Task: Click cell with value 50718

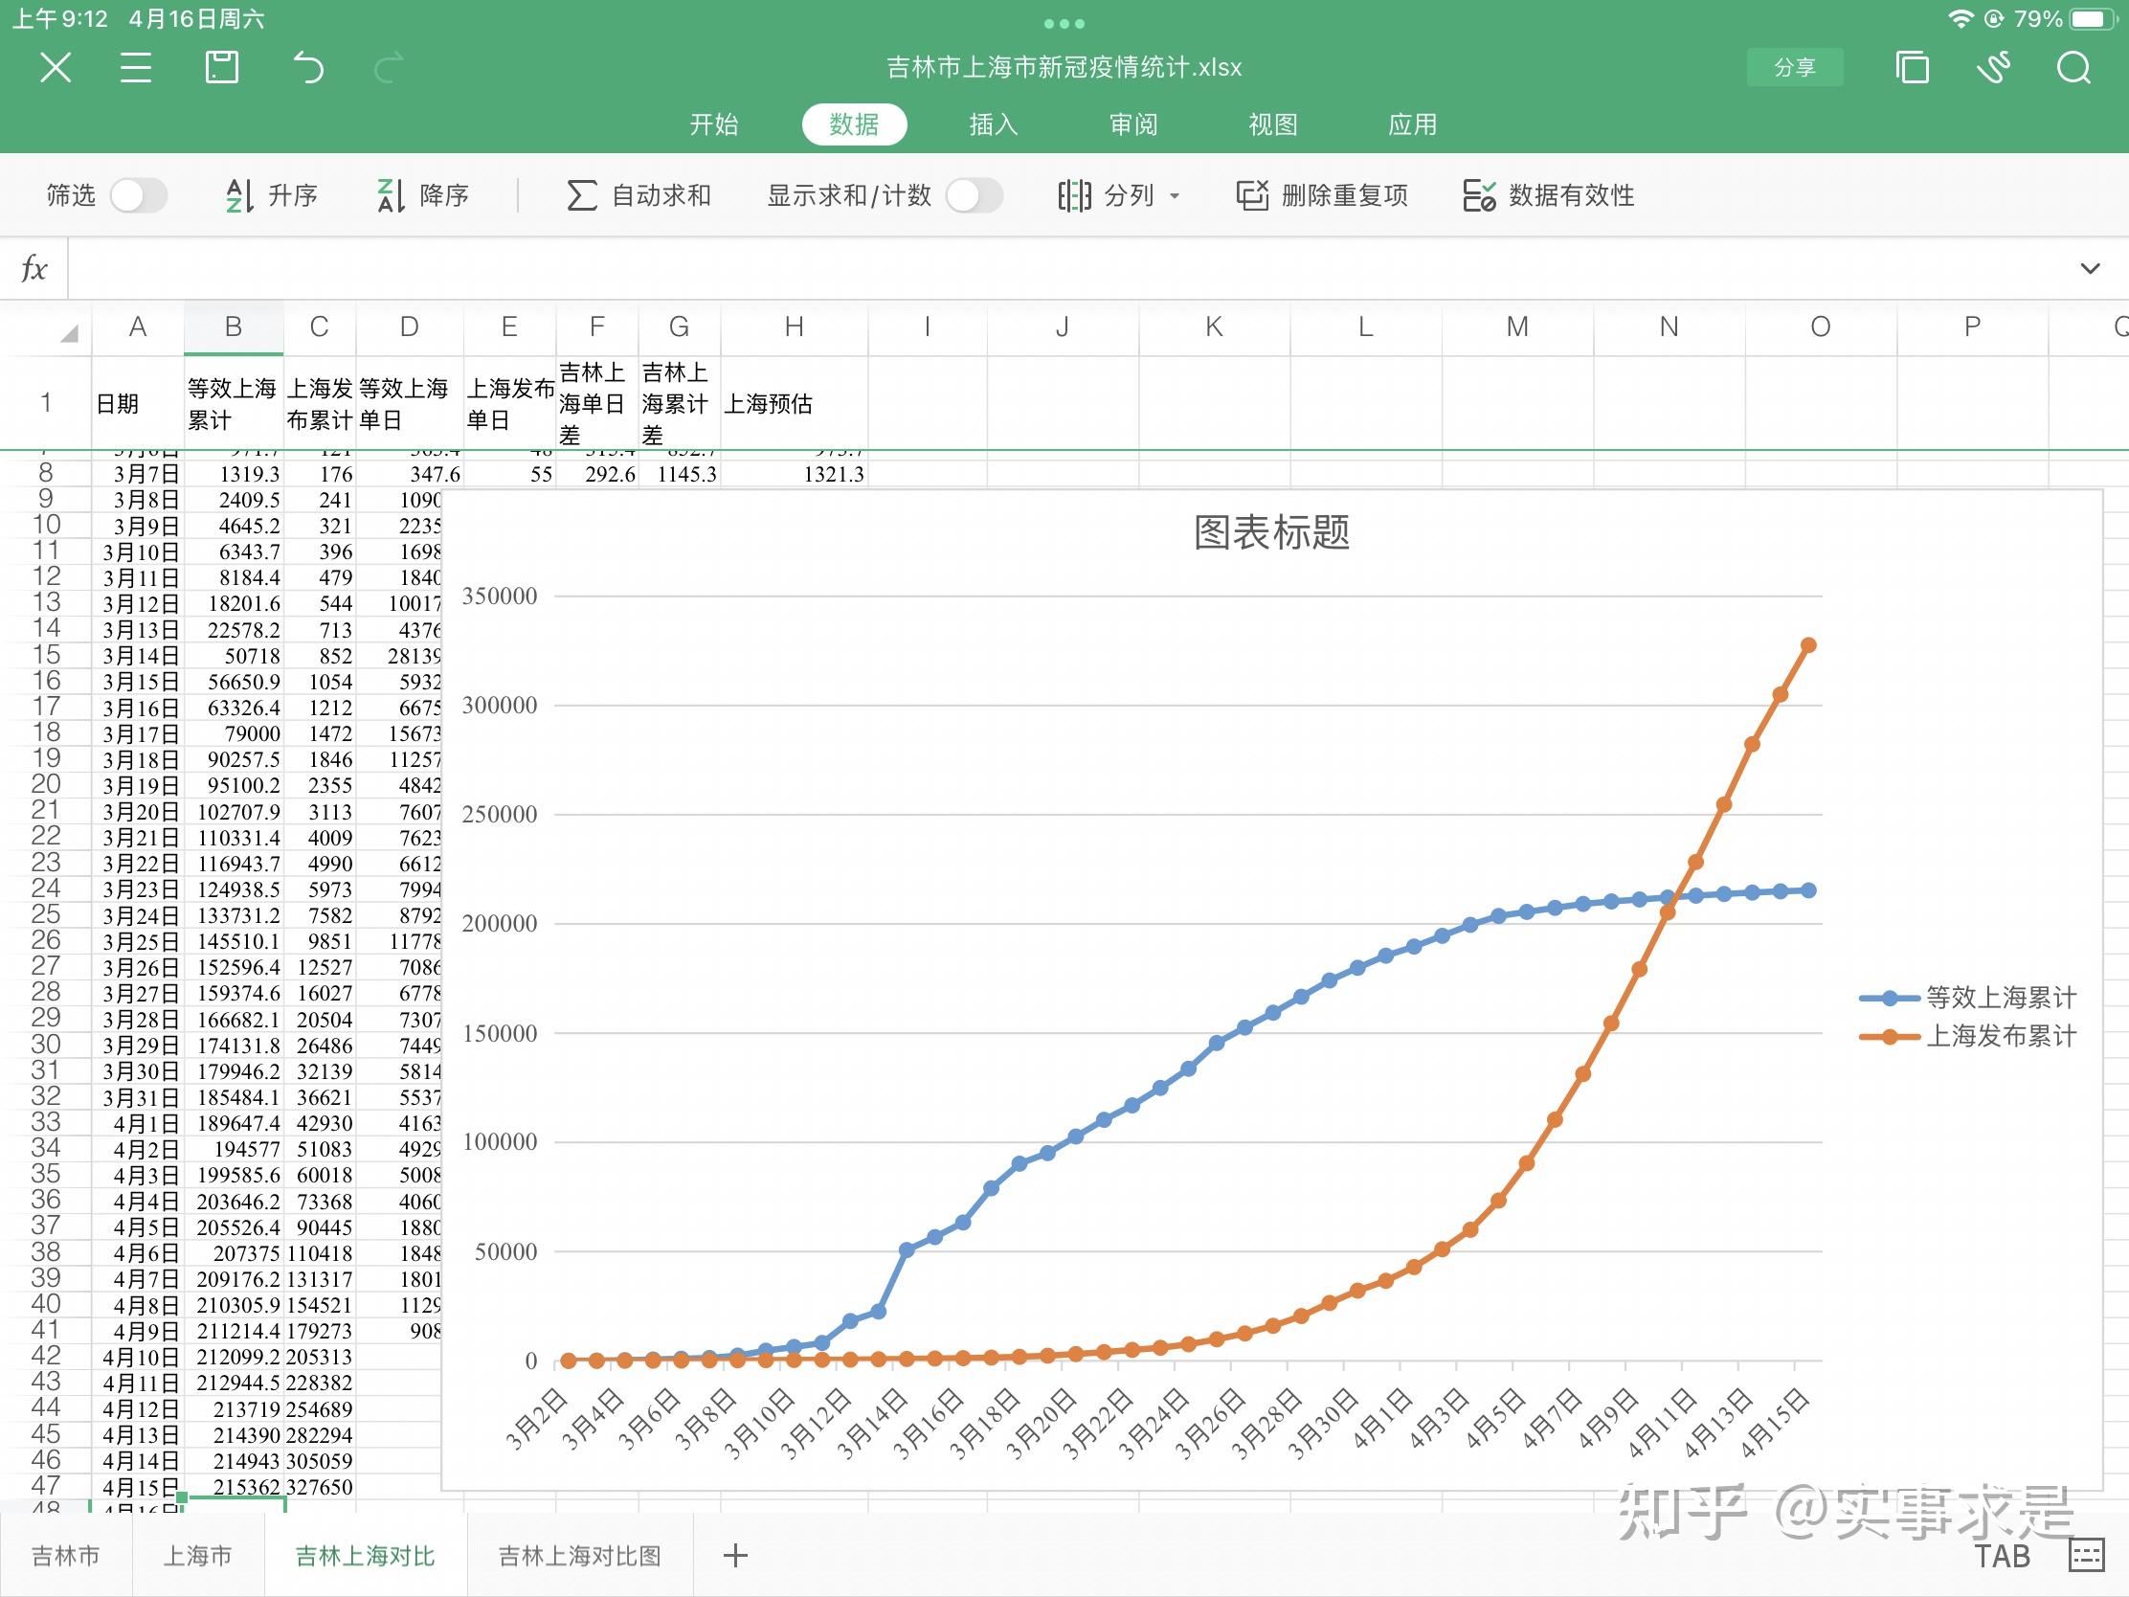Action: [233, 656]
